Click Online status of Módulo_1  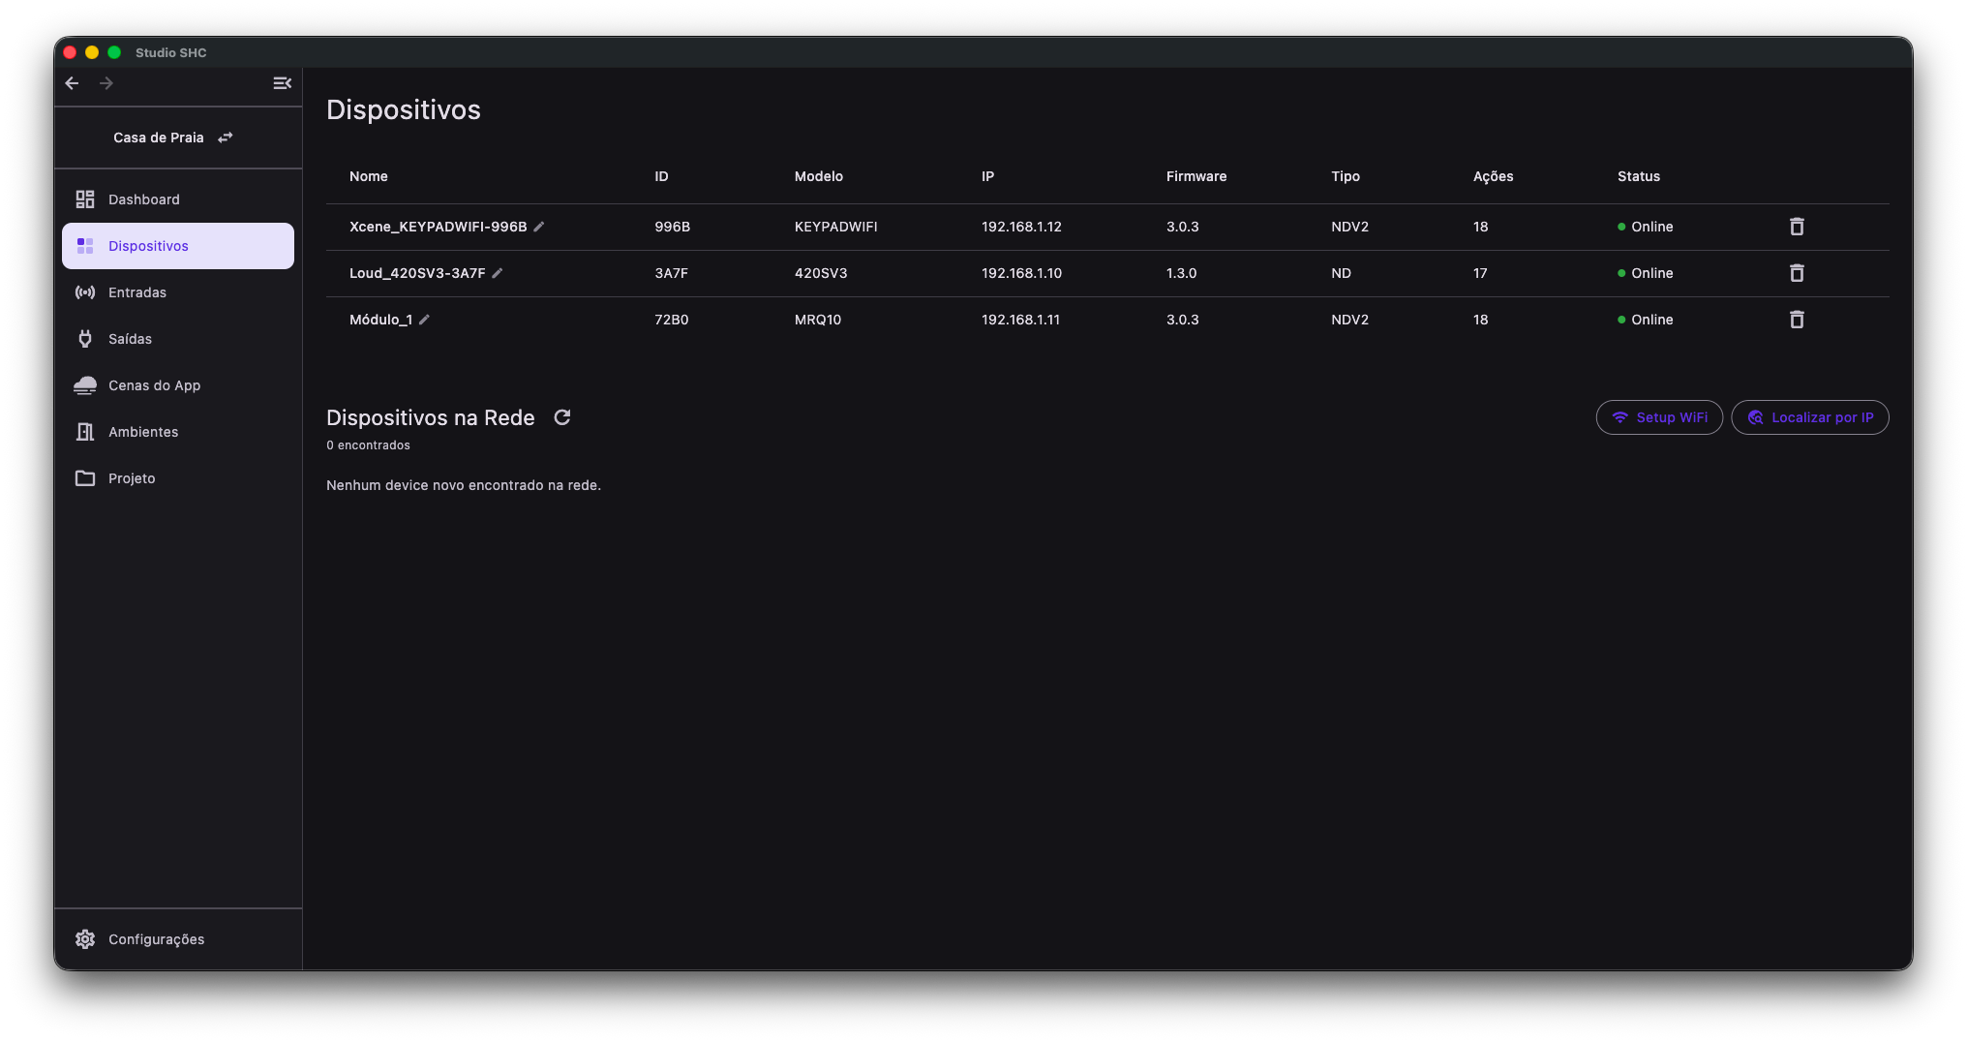[x=1645, y=320]
